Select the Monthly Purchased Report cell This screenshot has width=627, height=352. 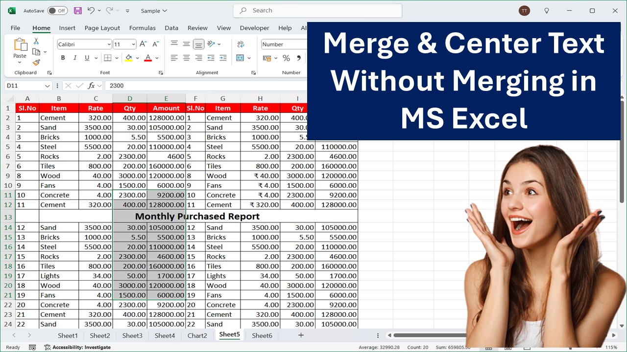pyautogui.click(x=197, y=216)
